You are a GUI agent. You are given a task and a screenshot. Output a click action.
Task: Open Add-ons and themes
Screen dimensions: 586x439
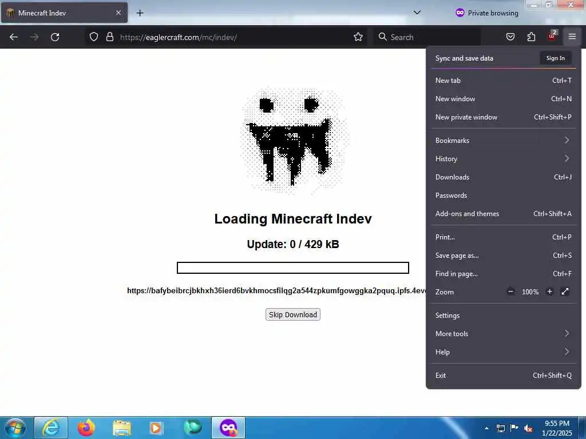pos(503,214)
